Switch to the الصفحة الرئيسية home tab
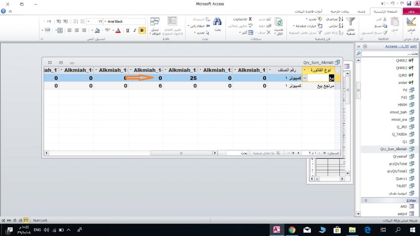The width and height of the screenshot is (420, 236). (386, 11)
